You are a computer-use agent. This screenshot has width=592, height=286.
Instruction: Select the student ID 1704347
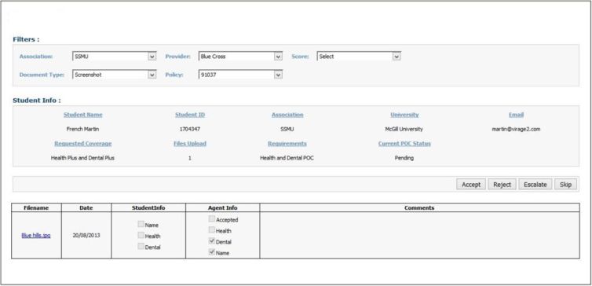pos(190,129)
